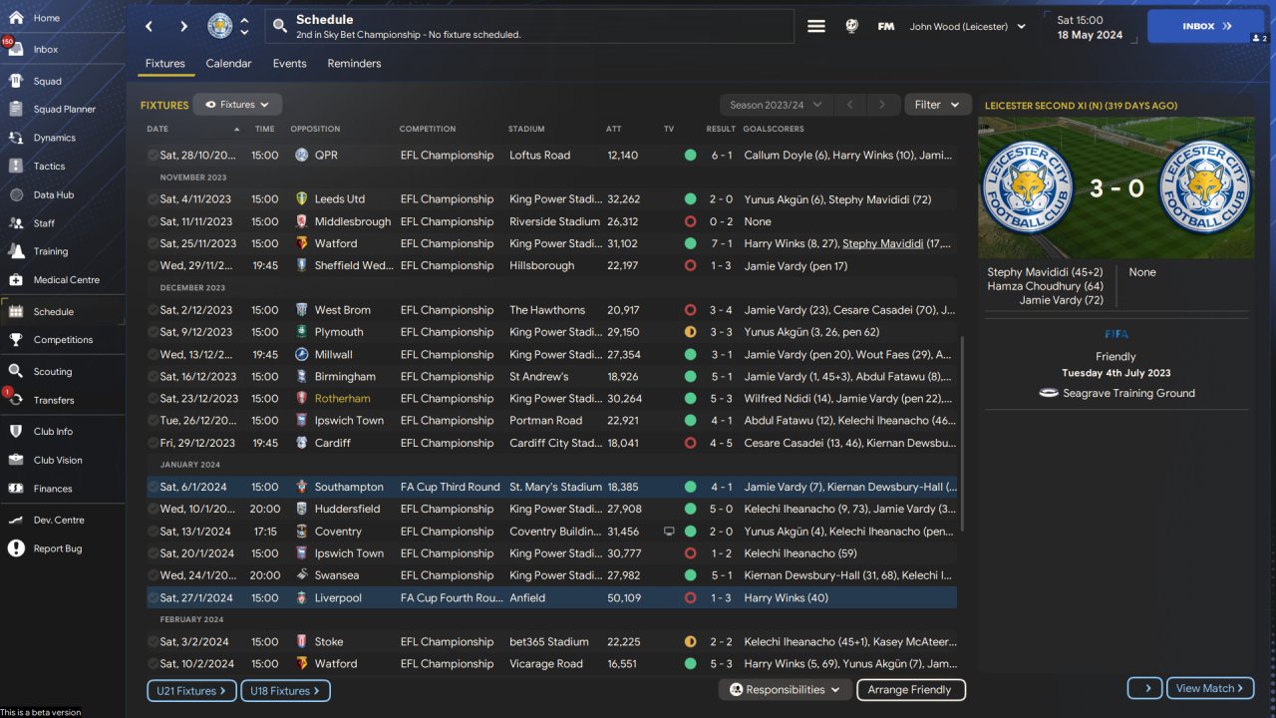The width and height of the screenshot is (1276, 718).
Task: Select the Club Info shield icon
Action: (x=16, y=432)
